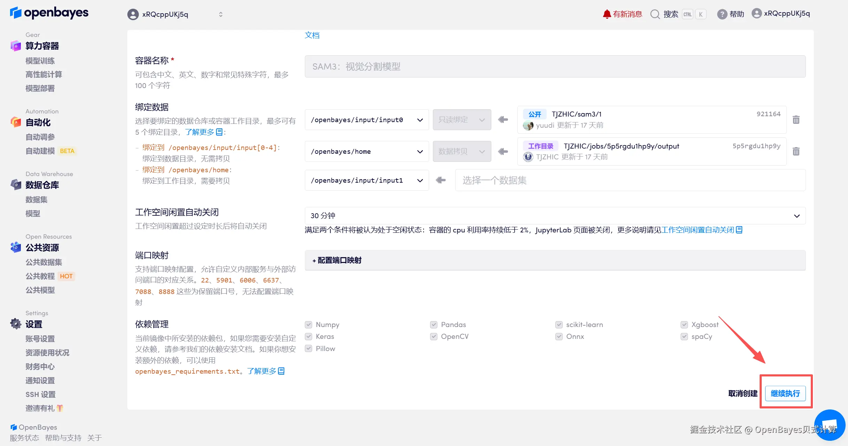
Task: Open notifications via the 有新消息 bell icon
Action: point(607,14)
